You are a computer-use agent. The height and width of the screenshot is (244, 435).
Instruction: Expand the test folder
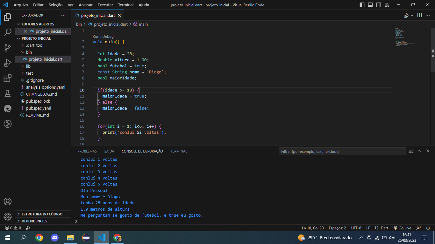click(43, 73)
